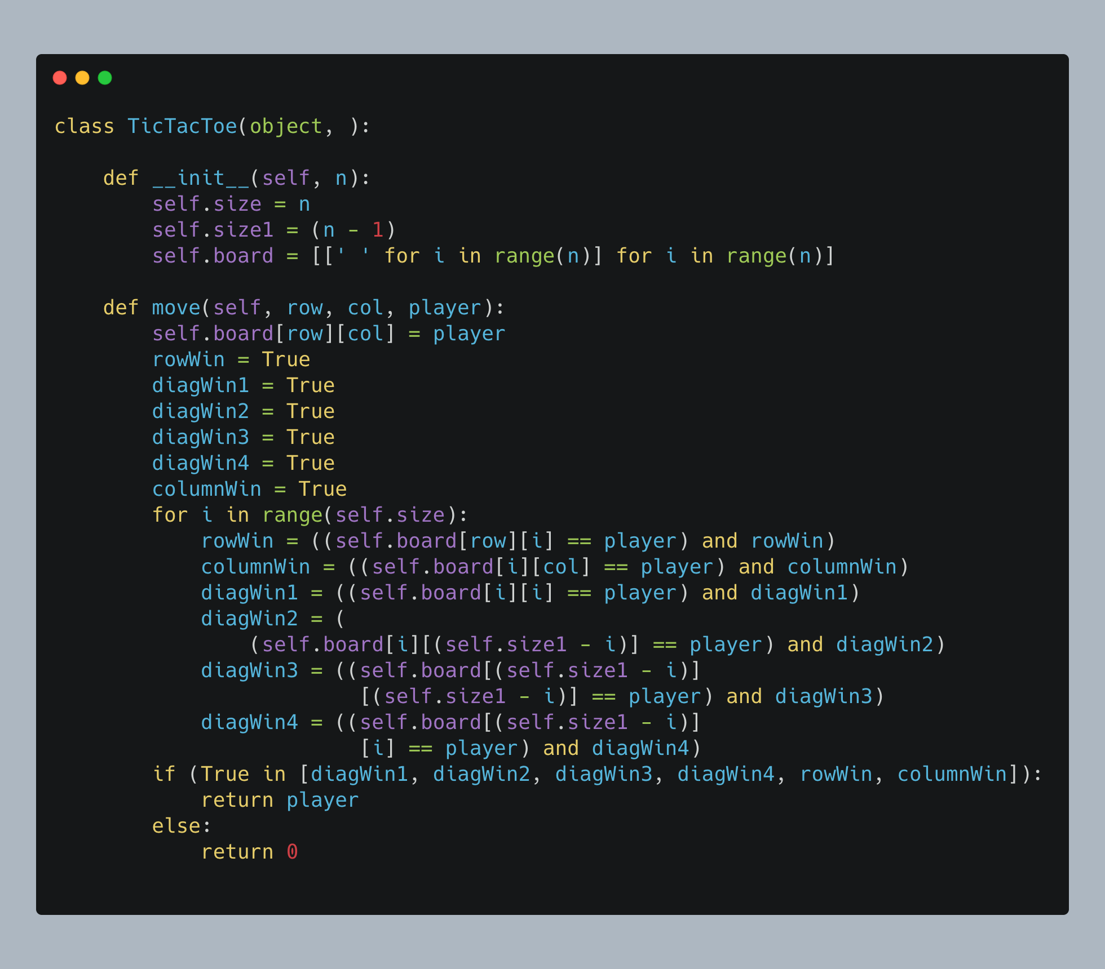Click the yellow minimize window dot
1105x969 pixels.
pos(82,78)
